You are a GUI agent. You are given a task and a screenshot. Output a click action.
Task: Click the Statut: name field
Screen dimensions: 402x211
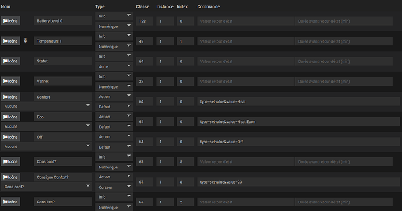(x=63, y=61)
